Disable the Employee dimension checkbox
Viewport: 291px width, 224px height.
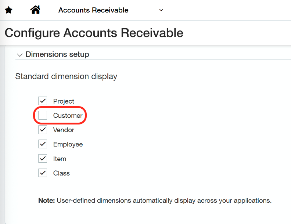click(x=43, y=144)
